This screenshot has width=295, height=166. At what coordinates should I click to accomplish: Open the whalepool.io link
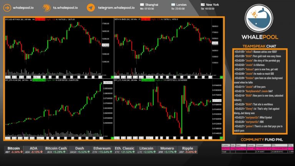tap(23, 8)
